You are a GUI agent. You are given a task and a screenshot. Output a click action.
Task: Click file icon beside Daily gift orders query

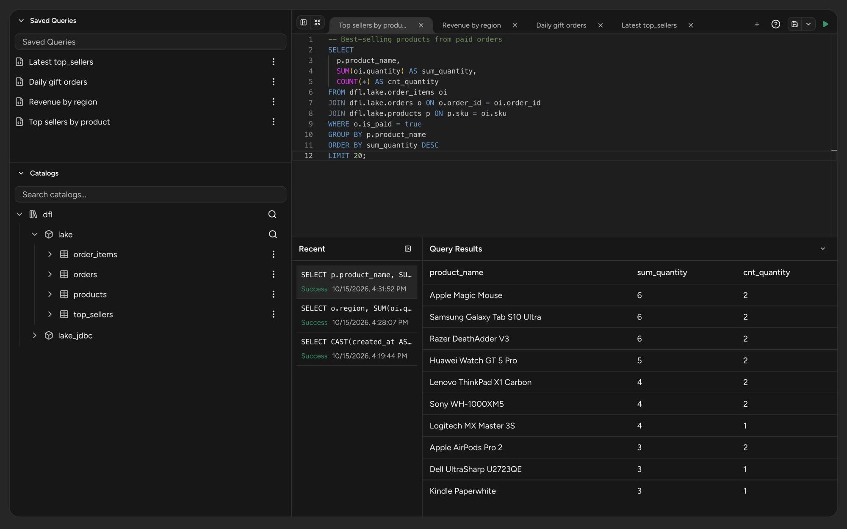click(x=19, y=82)
